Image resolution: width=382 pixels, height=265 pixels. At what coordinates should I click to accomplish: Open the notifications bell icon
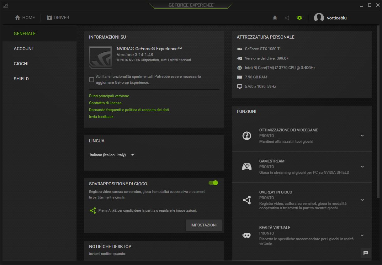(275, 18)
